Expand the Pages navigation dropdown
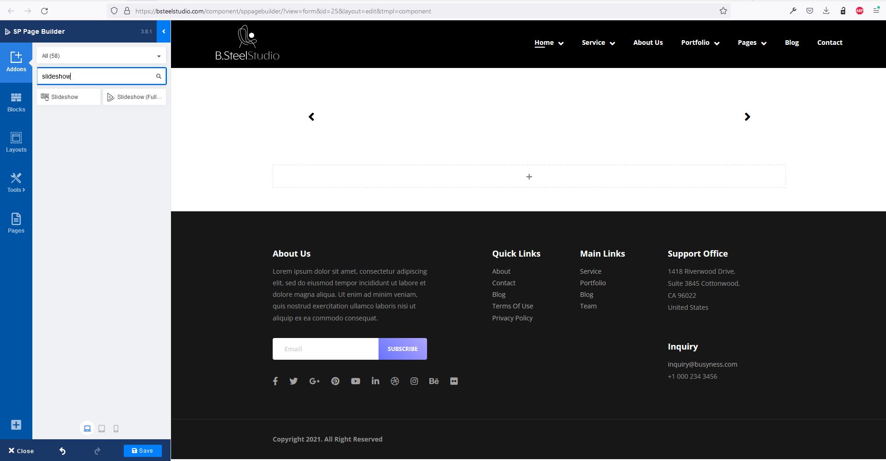 [x=751, y=42]
